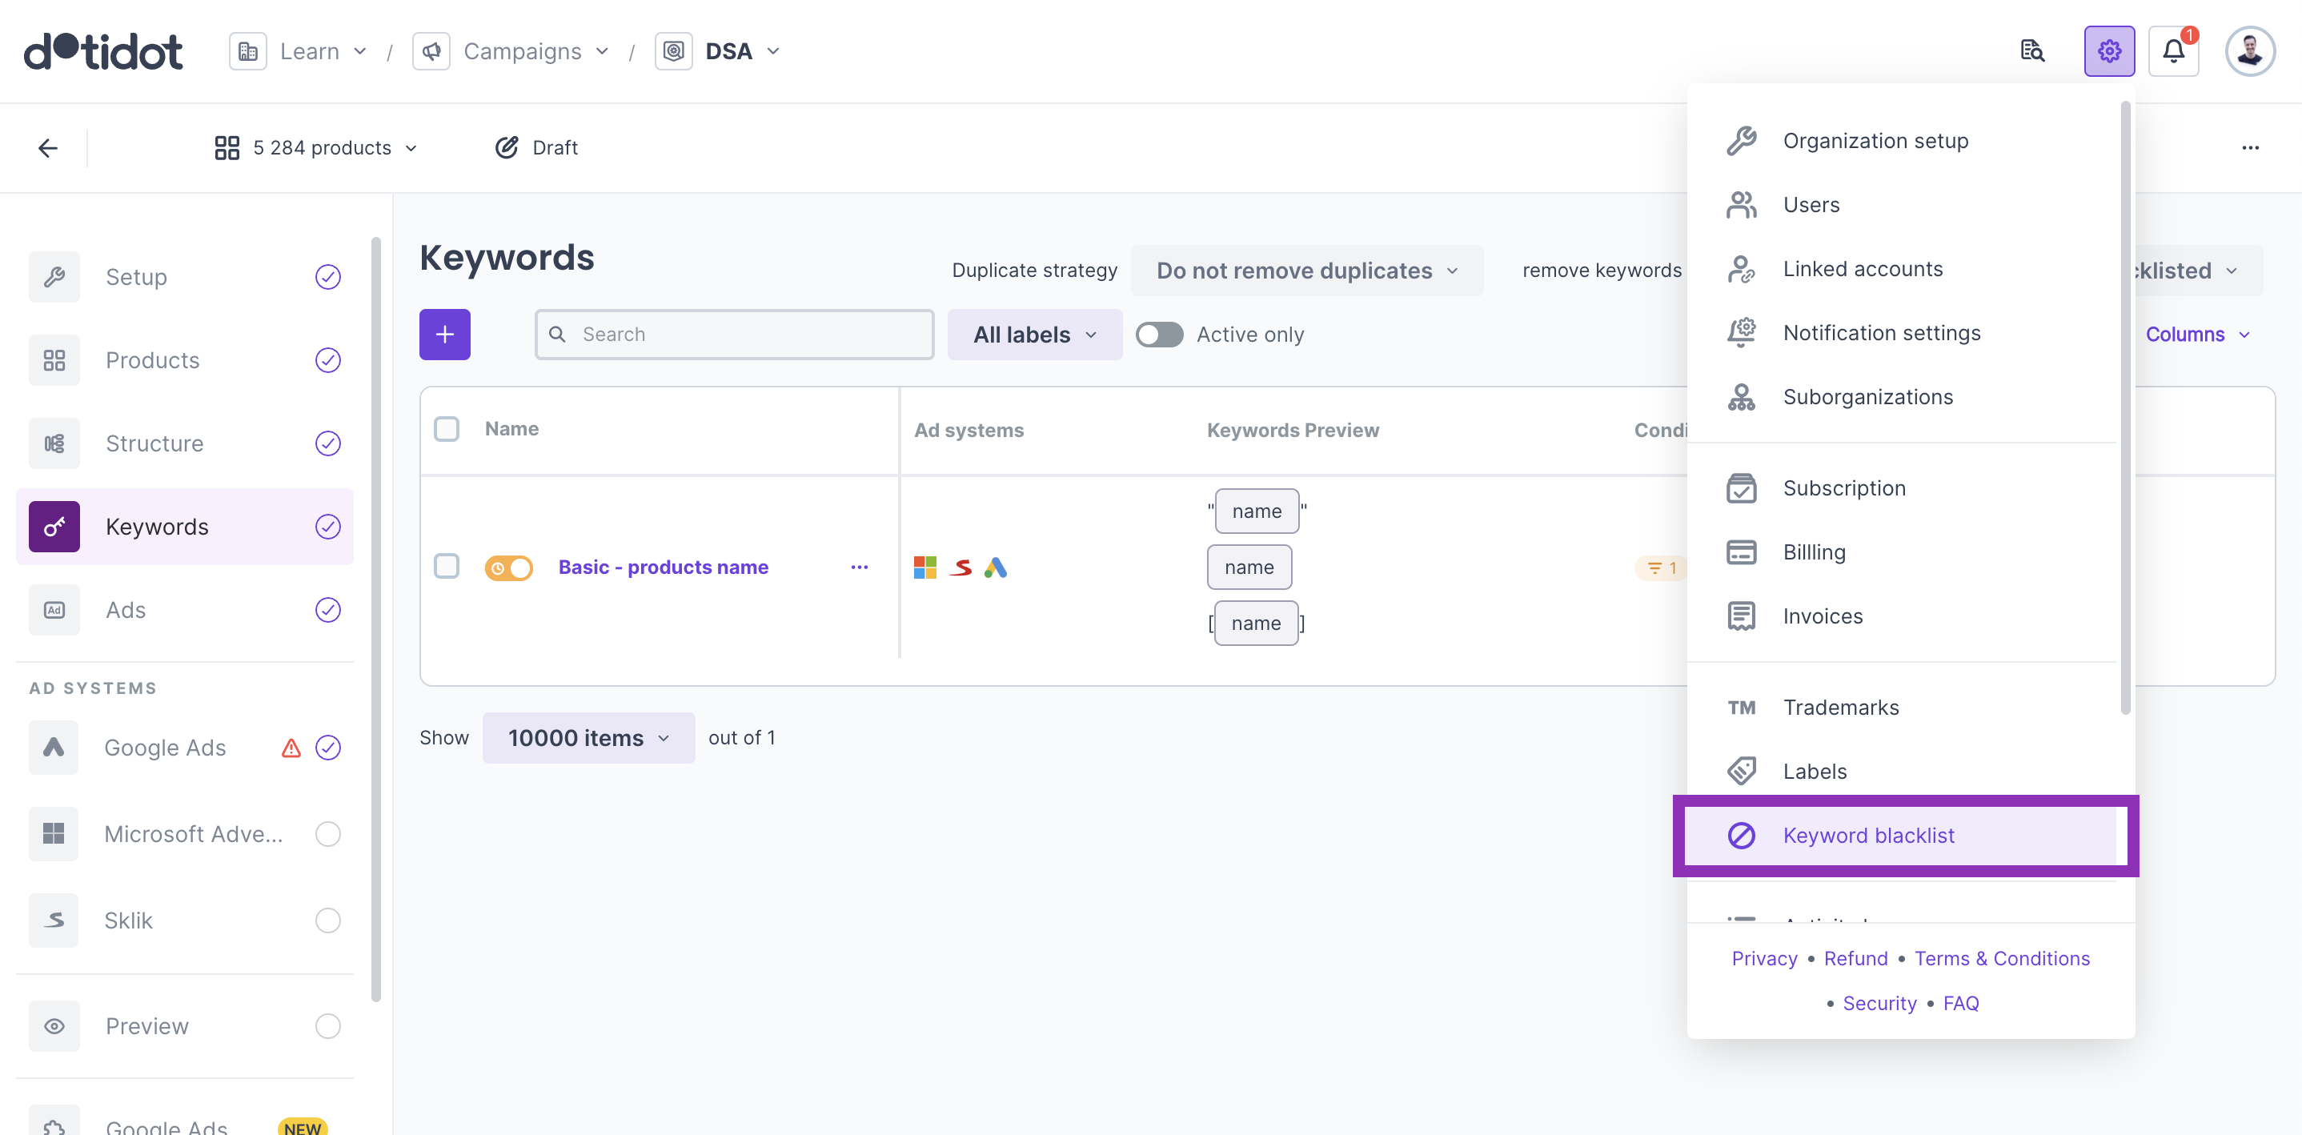Image resolution: width=2302 pixels, height=1135 pixels.
Task: Click the keyword Search field
Action: point(747,335)
